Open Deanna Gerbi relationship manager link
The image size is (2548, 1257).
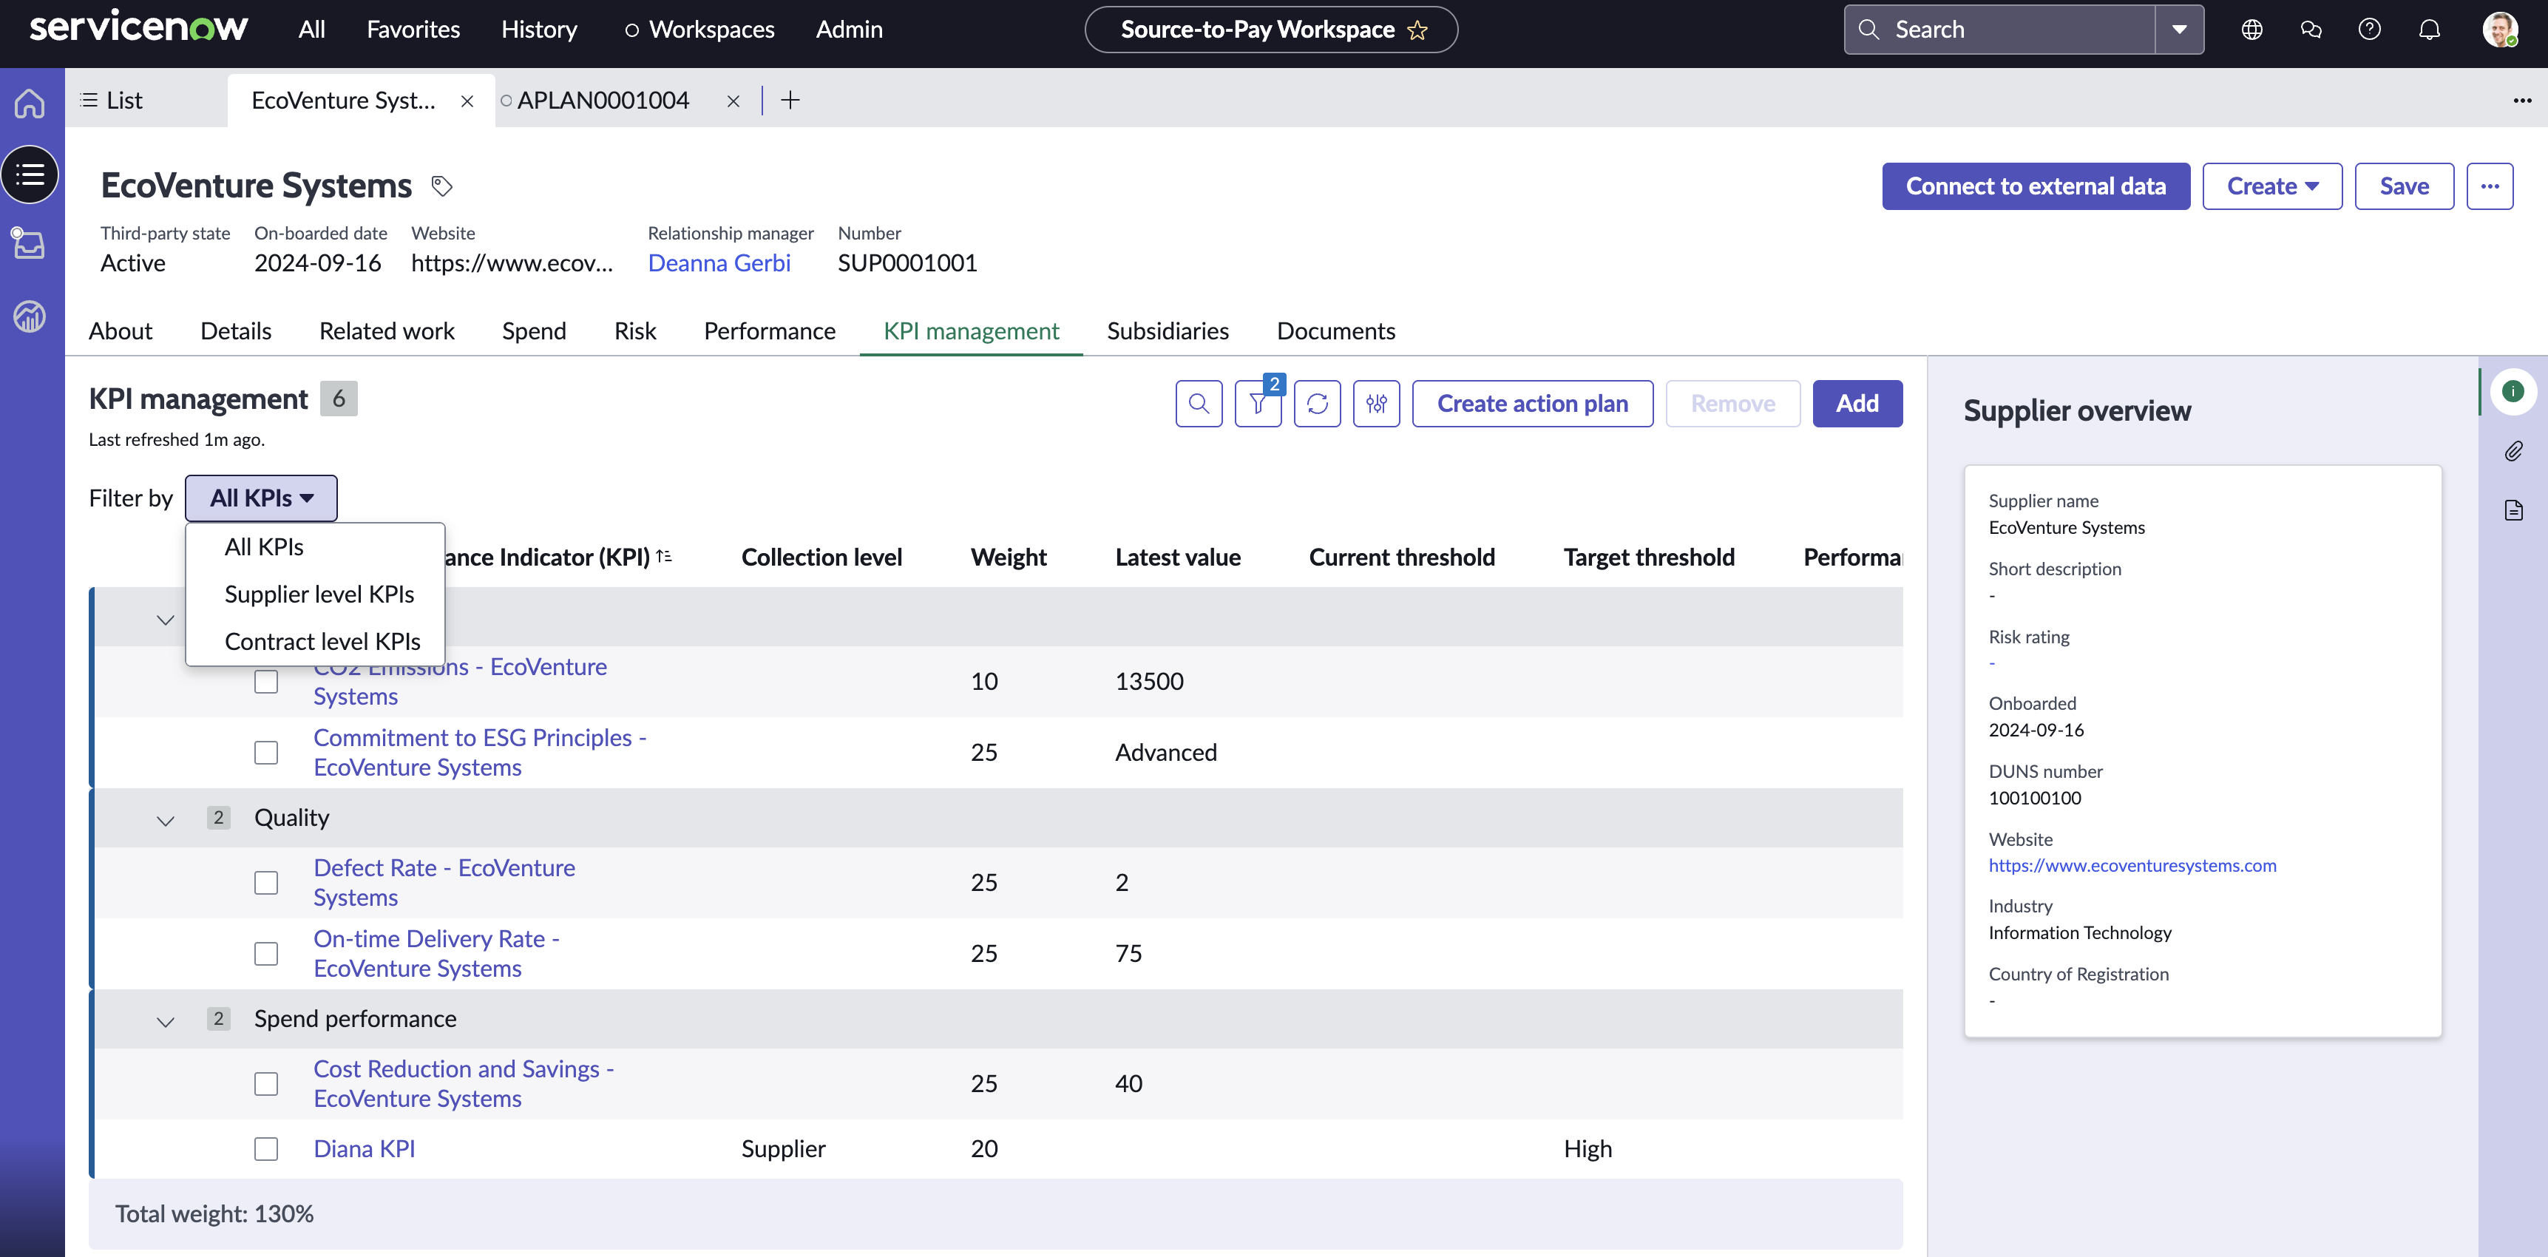point(719,263)
